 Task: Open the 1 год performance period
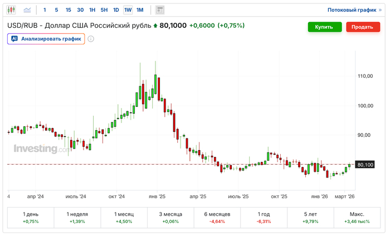pos(264,218)
